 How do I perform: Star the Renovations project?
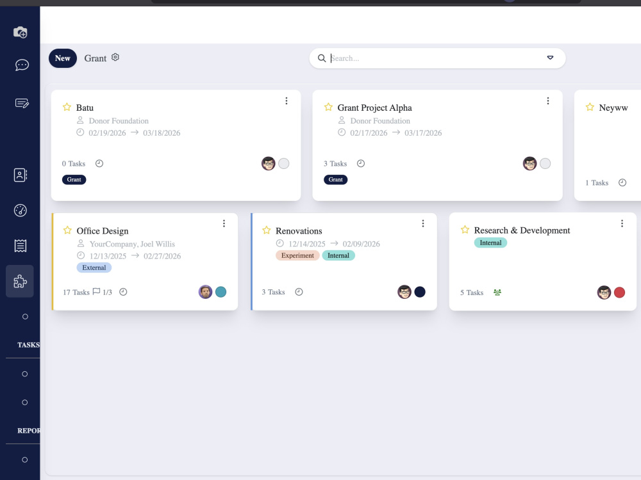click(x=267, y=230)
